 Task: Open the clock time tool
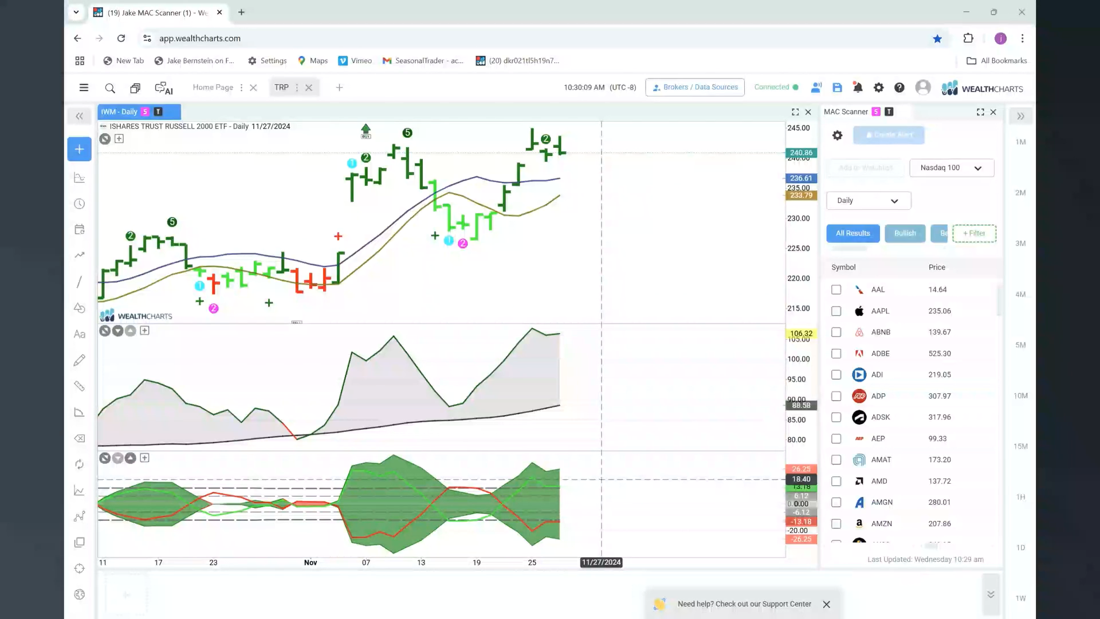(80, 204)
